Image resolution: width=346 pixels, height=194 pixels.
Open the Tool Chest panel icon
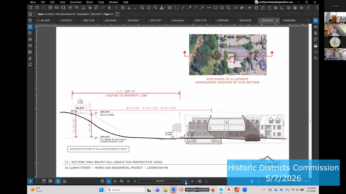[30, 46]
